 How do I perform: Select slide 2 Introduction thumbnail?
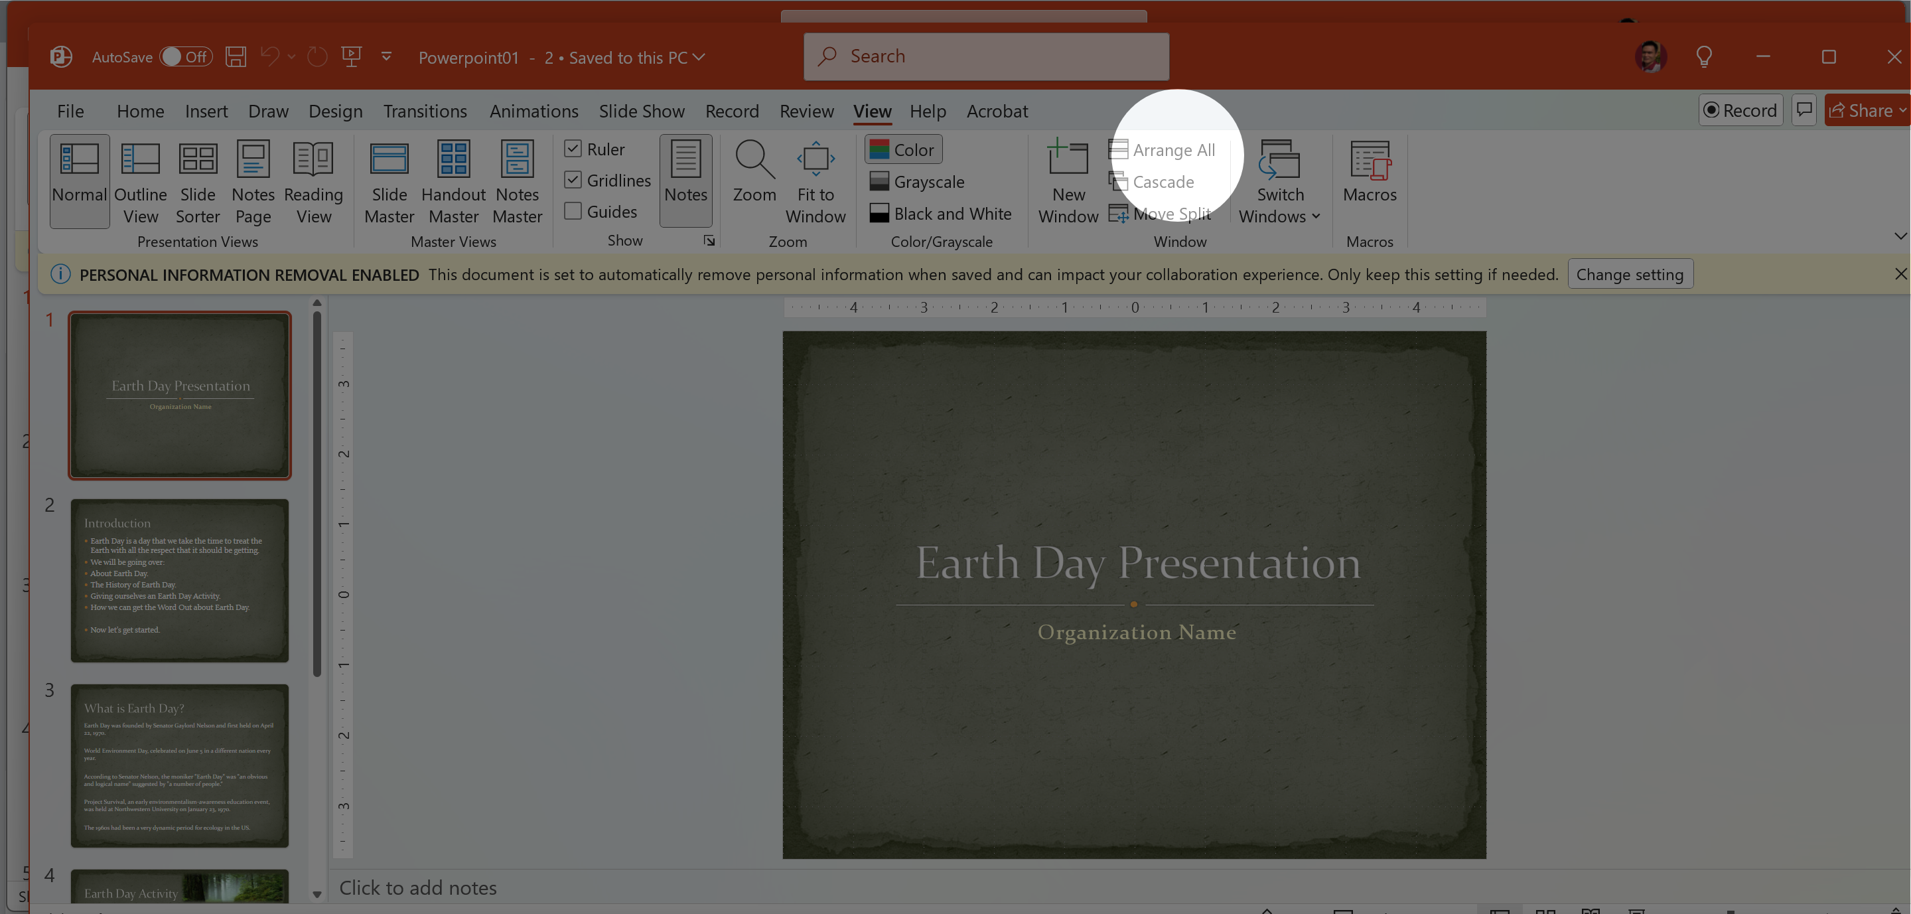180,580
